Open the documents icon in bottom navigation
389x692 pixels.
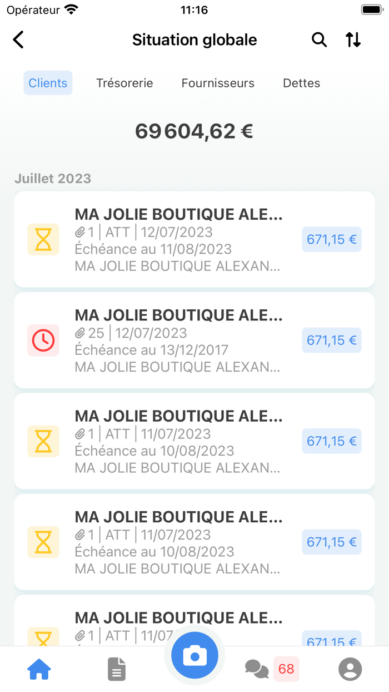(116, 669)
